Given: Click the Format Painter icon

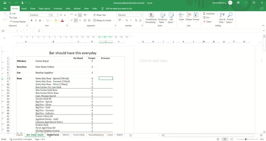Looking at the screenshot, I should click(x=11, y=22).
